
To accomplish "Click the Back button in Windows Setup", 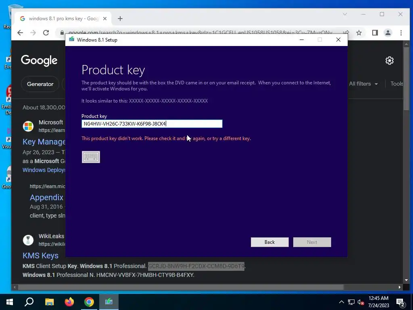I will point(269,242).
